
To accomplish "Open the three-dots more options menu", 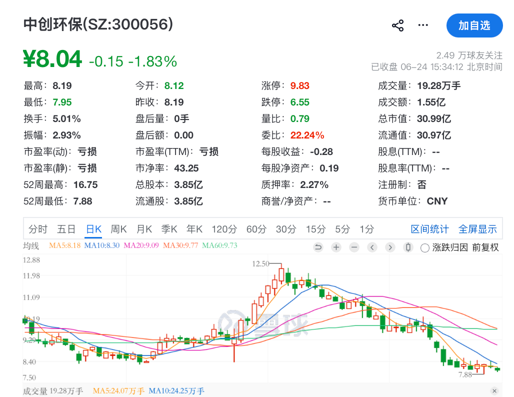I will (x=423, y=25).
